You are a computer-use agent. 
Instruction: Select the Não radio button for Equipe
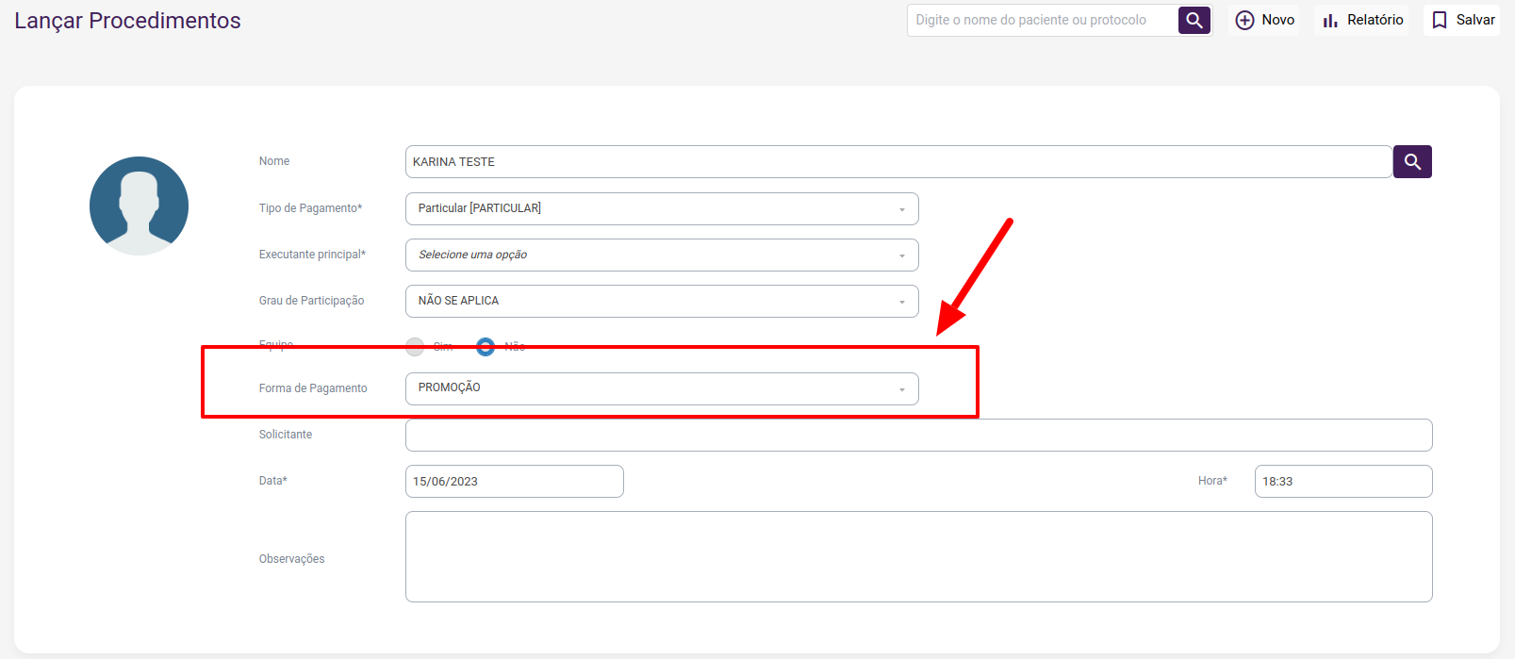coord(486,346)
